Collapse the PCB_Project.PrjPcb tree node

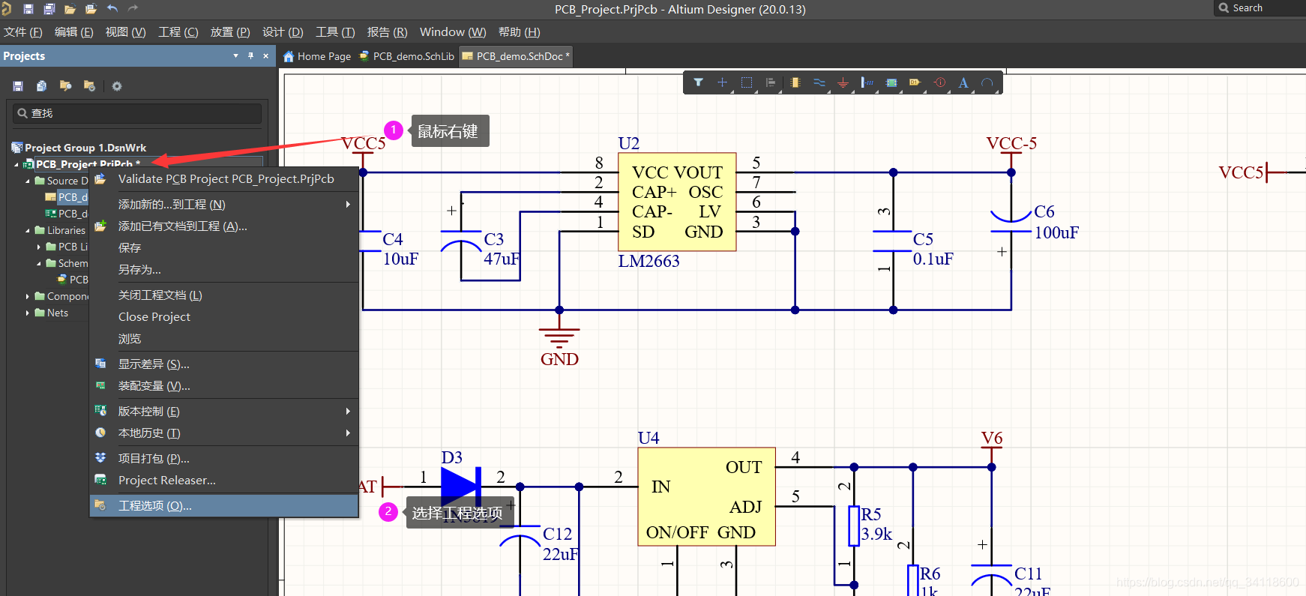click(x=16, y=164)
